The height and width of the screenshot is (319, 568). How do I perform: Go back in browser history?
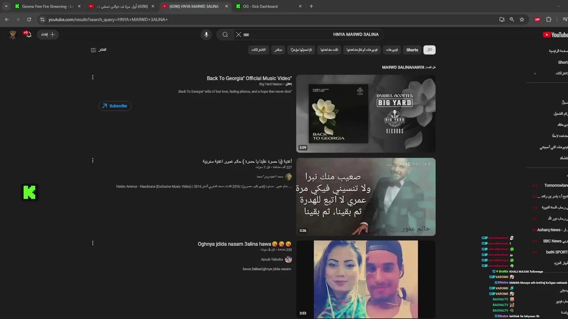coord(7,19)
